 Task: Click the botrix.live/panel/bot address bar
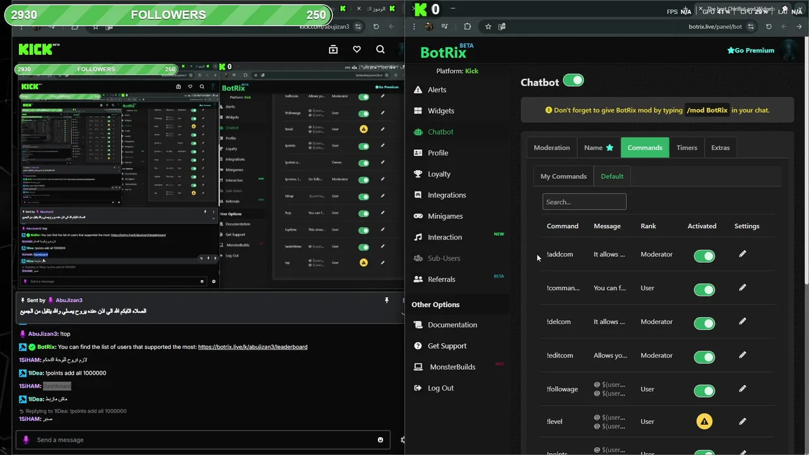pos(715,27)
